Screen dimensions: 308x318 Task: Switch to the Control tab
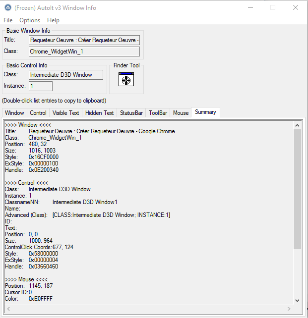click(x=38, y=113)
